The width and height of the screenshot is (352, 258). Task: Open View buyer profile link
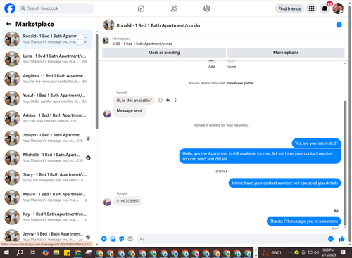(x=240, y=83)
